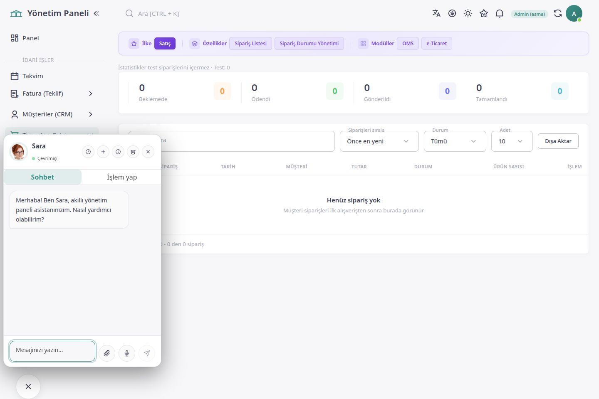
Task: Open the user avatar A menu
Action: coord(574,13)
